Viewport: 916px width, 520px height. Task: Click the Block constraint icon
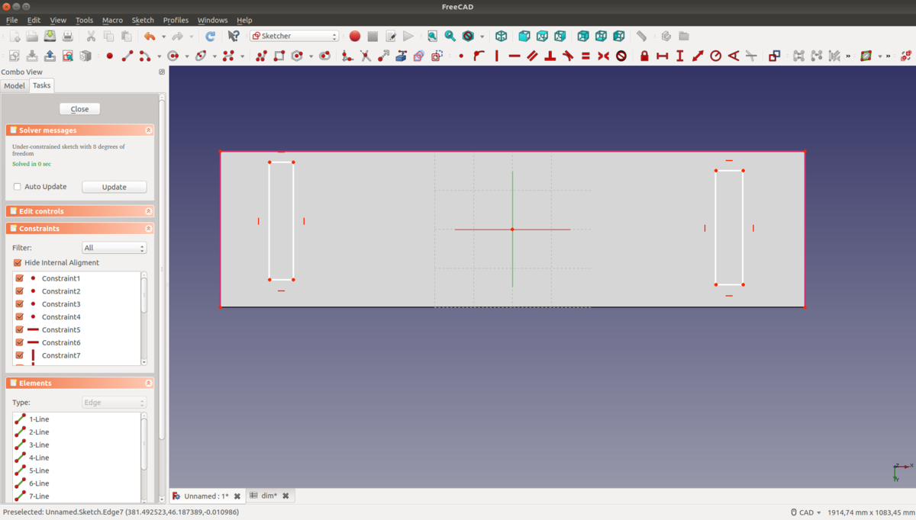pyautogui.click(x=621, y=56)
